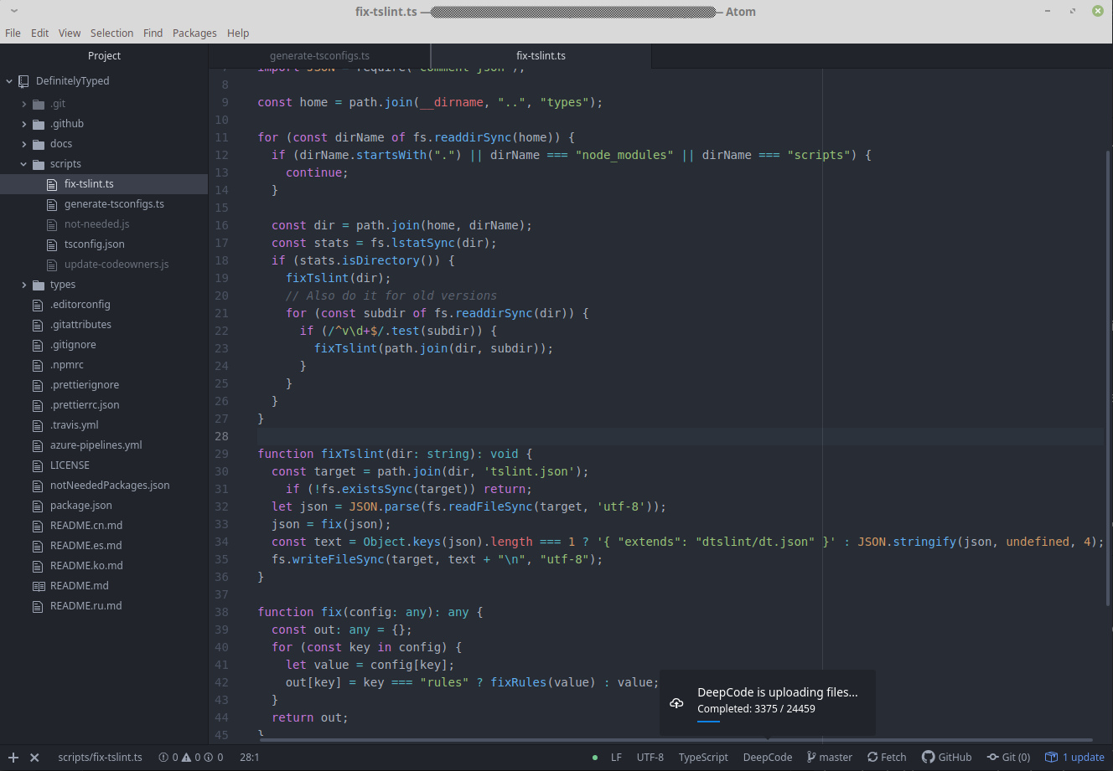
Task: Click the error count icon in status bar
Action: pyautogui.click(x=163, y=757)
